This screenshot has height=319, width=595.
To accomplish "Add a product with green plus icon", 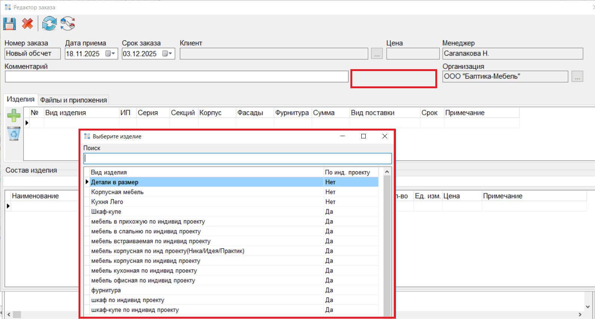I will [x=14, y=116].
